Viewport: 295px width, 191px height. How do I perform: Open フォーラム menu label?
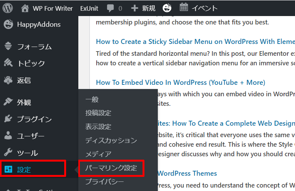[34, 47]
